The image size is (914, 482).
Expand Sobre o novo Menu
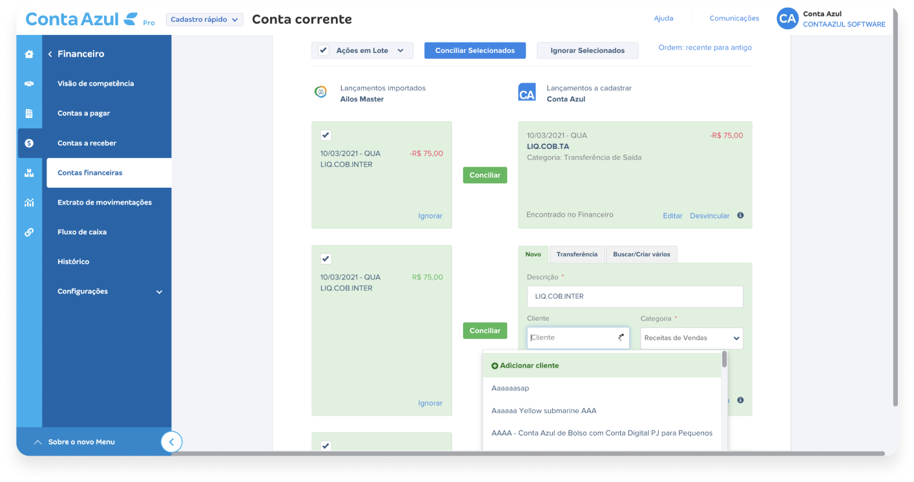[74, 442]
